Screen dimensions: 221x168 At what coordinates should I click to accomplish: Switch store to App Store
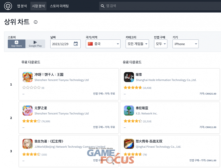tap(16, 44)
